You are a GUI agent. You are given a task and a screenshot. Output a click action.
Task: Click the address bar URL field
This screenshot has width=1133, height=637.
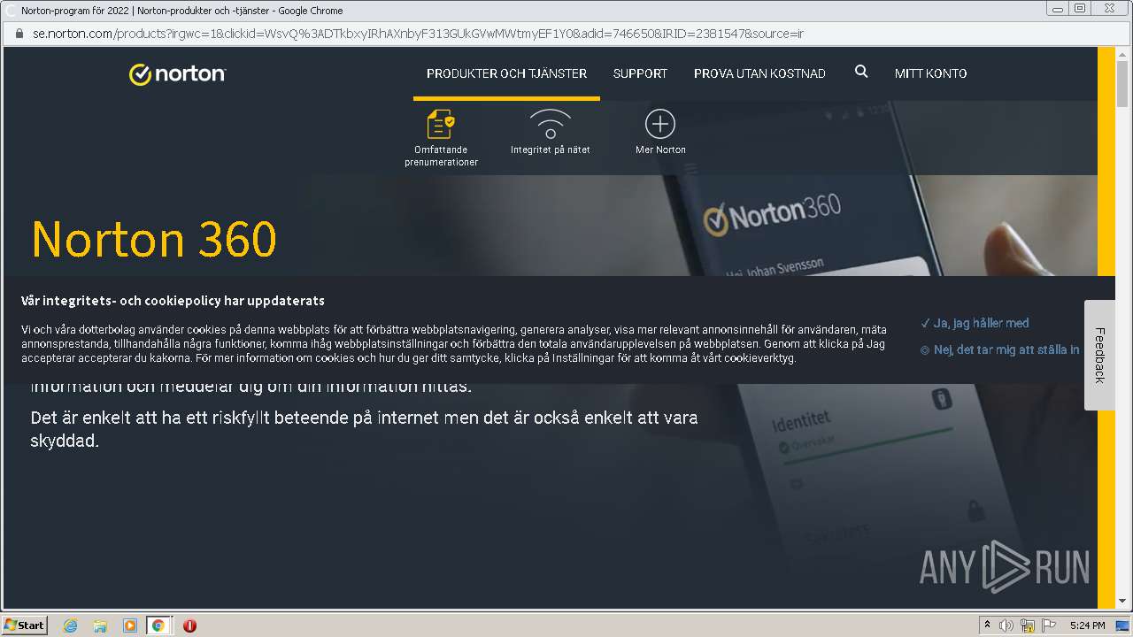(566, 34)
